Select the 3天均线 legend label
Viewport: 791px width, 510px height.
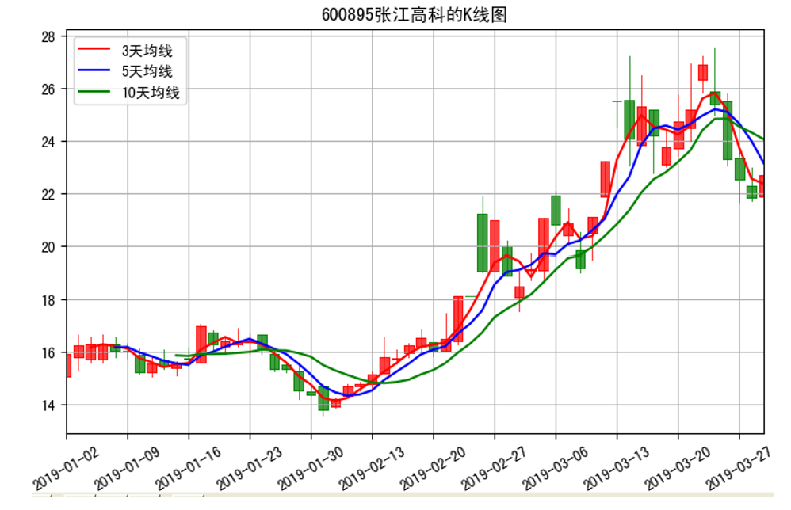point(147,51)
